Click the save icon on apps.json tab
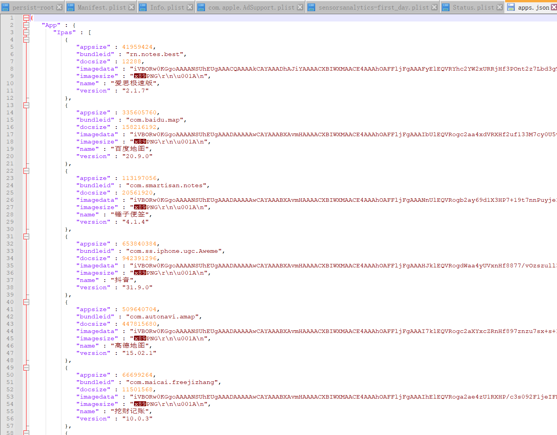The height and width of the screenshot is (435, 557). [511, 7]
